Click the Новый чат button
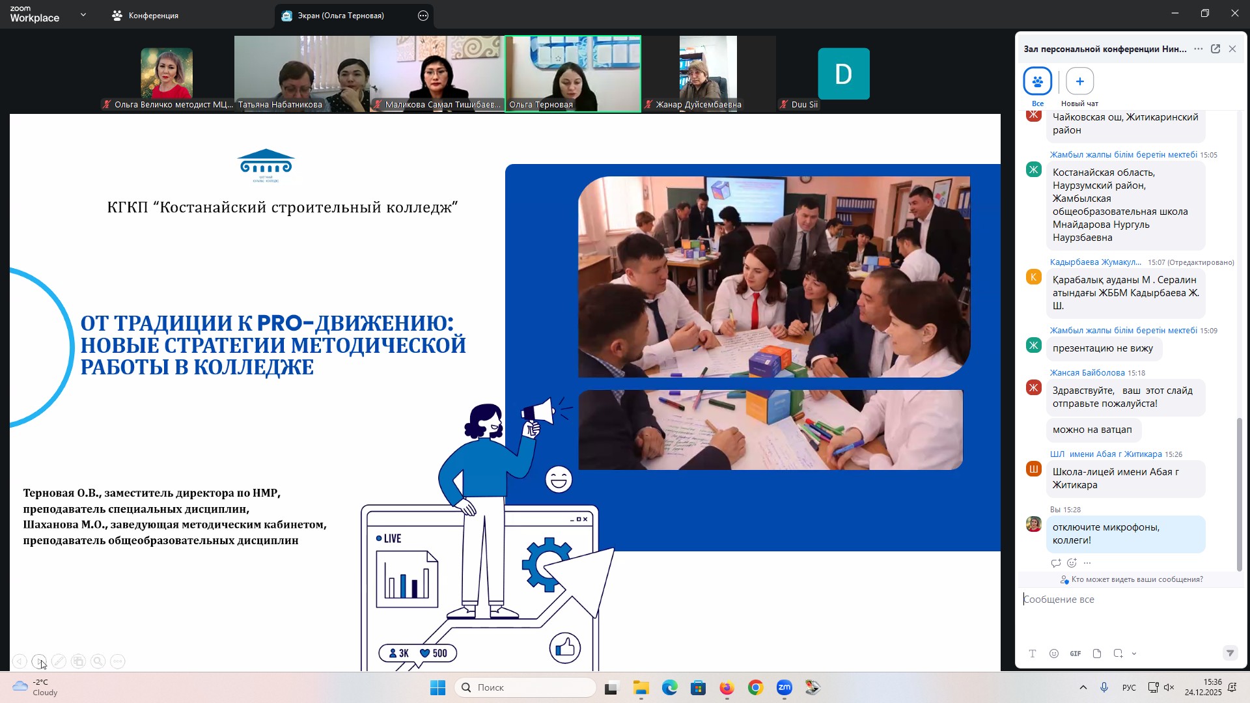The width and height of the screenshot is (1250, 703). (x=1079, y=82)
